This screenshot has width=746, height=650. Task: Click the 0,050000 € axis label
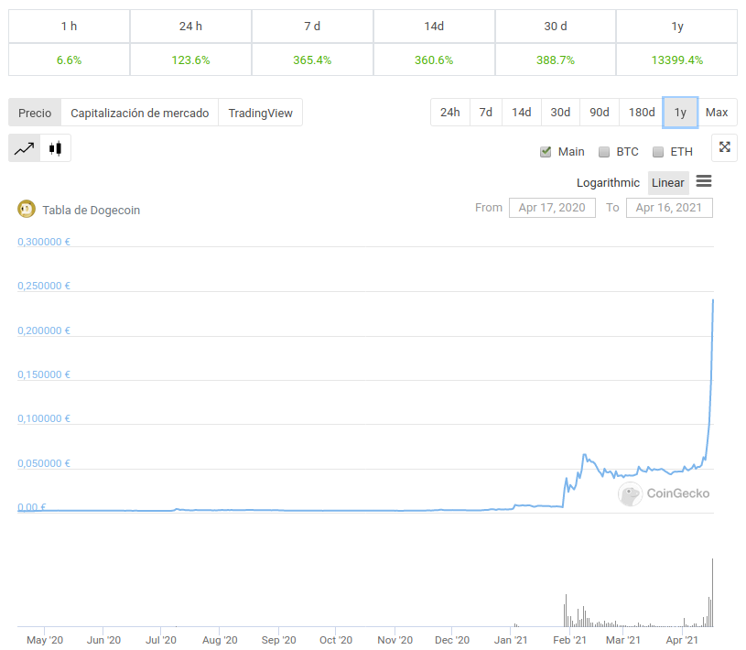[x=44, y=463]
